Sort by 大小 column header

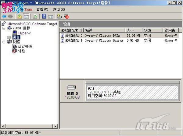pos(134,30)
